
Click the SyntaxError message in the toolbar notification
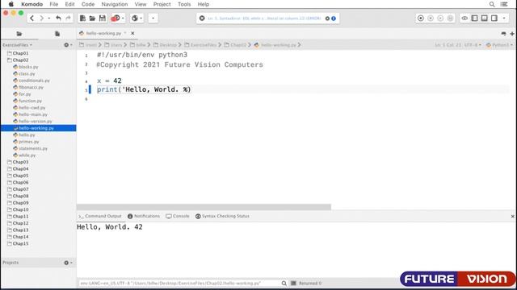click(x=264, y=19)
